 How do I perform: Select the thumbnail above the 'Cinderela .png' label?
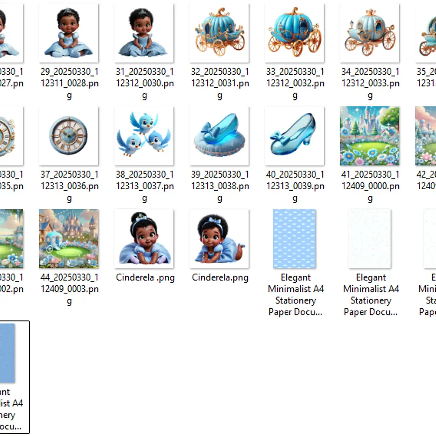pos(144,239)
